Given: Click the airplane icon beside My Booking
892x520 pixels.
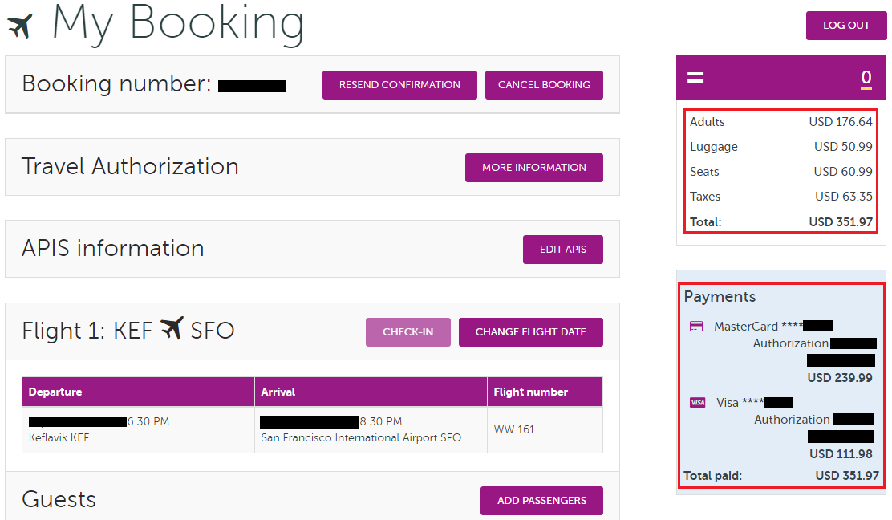Looking at the screenshot, I should [20, 26].
